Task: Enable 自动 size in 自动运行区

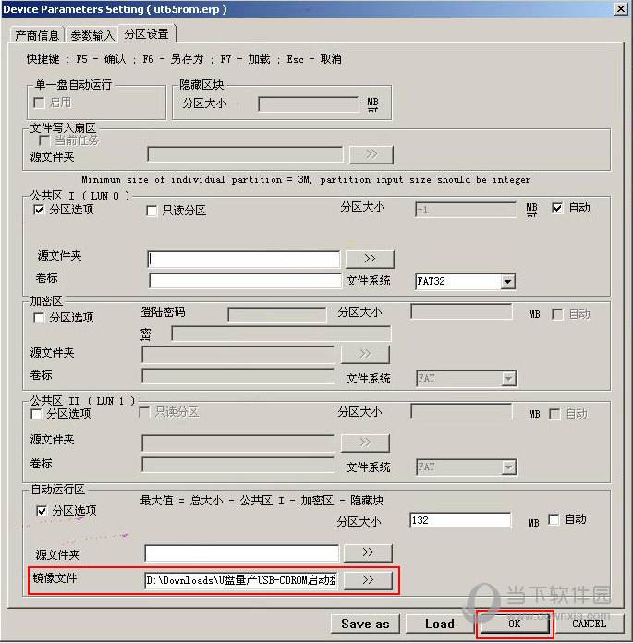Action: tap(554, 519)
